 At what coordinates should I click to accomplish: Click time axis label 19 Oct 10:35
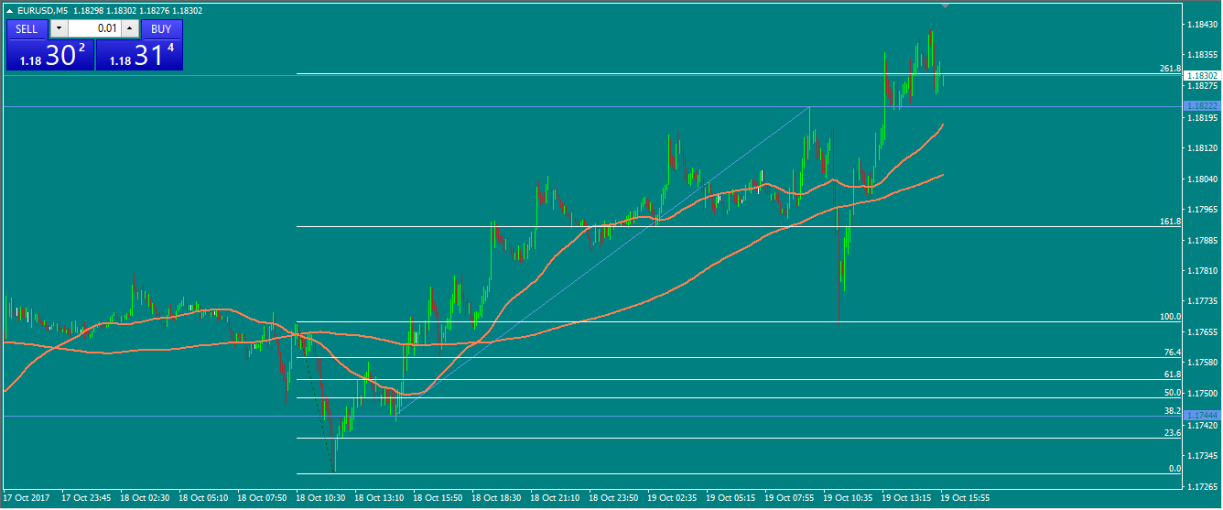tap(848, 499)
